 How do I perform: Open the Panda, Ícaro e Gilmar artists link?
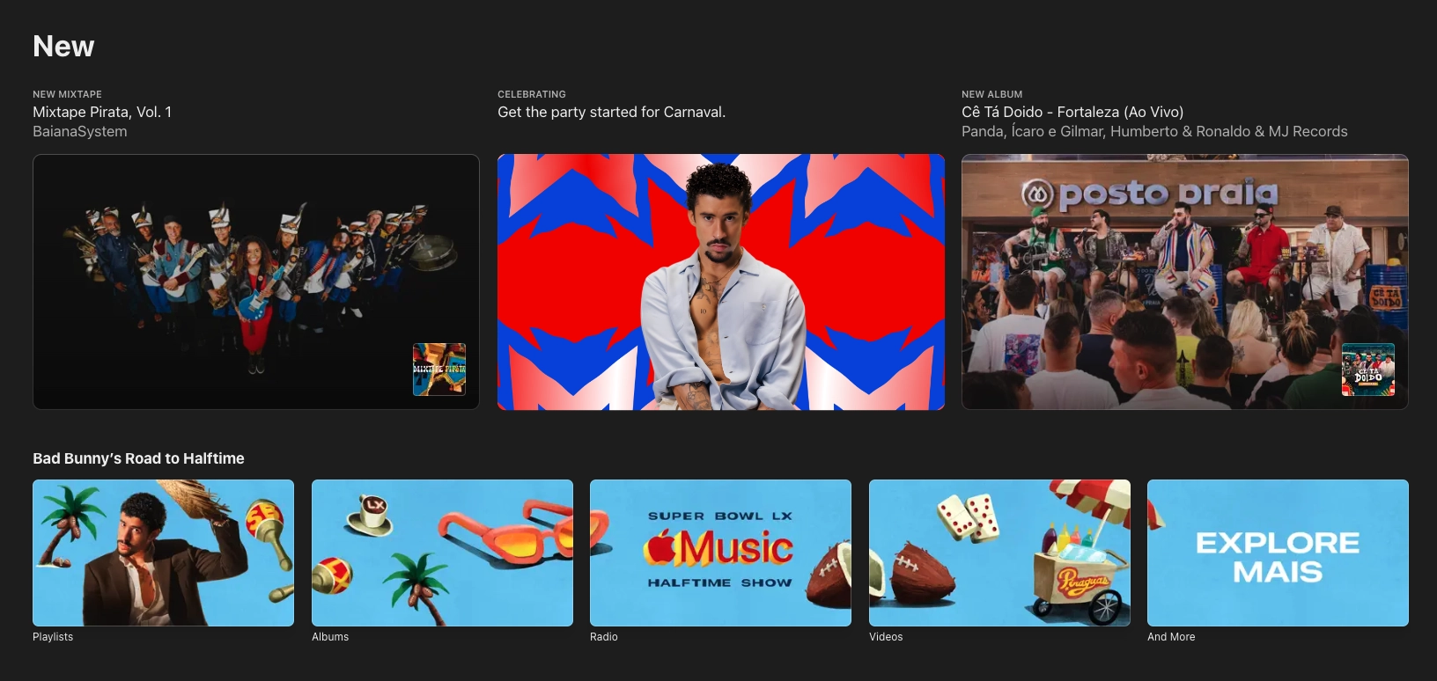[x=1154, y=131]
